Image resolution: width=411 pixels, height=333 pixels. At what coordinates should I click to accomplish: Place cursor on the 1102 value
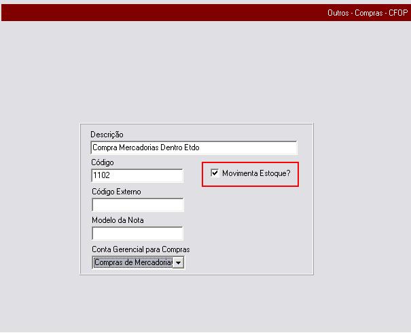point(102,176)
